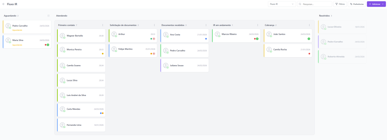Open Pedro Carvalho's card in Documentos recebidos
This screenshot has height=140, width=387.
coord(184,50)
